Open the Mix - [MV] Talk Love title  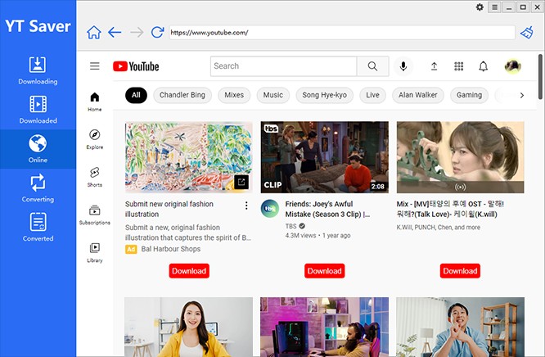(450, 209)
